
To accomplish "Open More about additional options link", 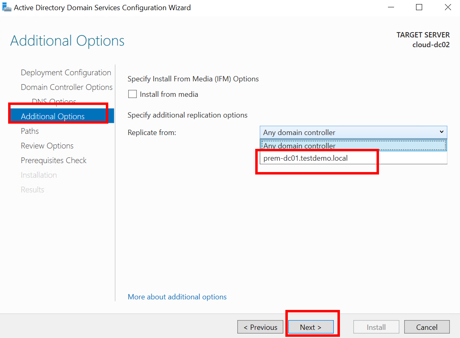I will tap(177, 297).
